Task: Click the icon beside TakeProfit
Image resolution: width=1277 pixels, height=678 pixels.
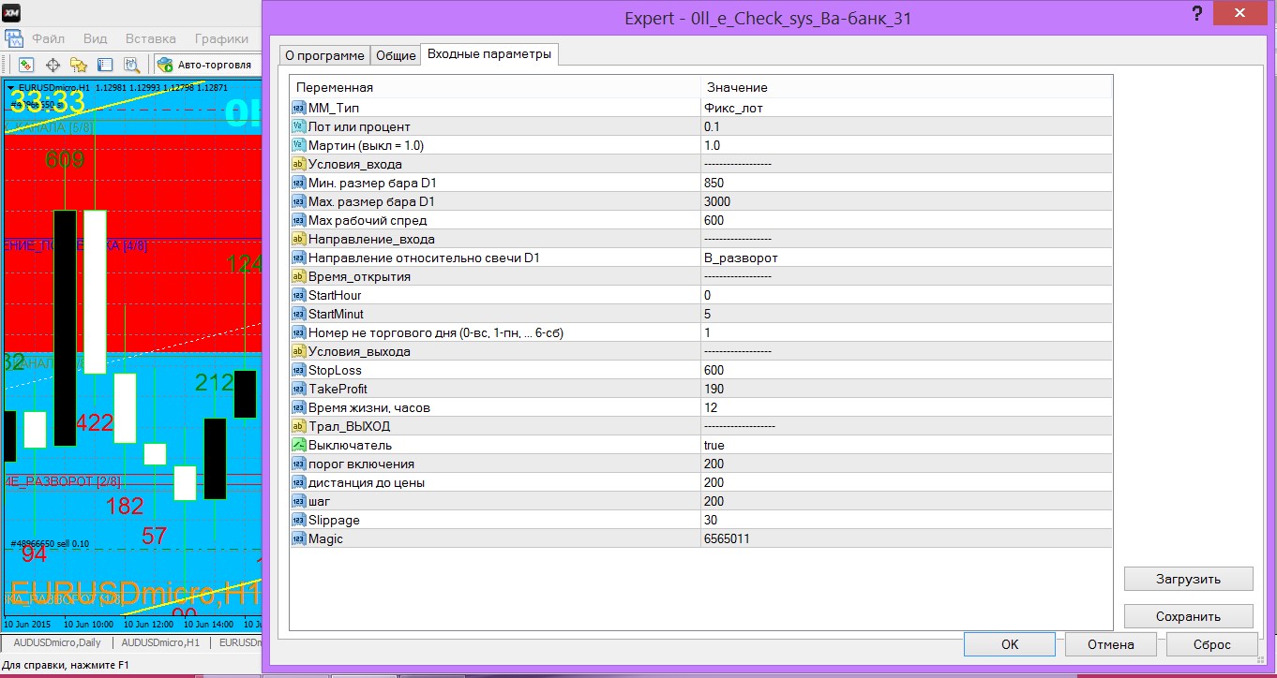Action: click(x=298, y=389)
